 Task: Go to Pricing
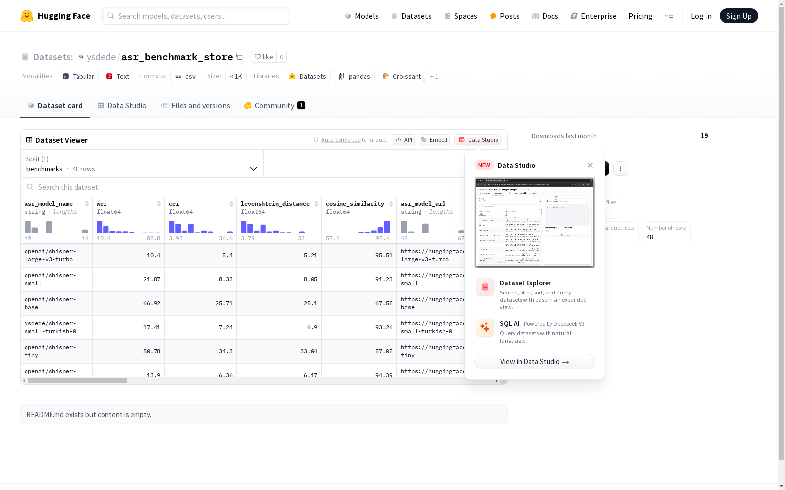[x=640, y=16]
